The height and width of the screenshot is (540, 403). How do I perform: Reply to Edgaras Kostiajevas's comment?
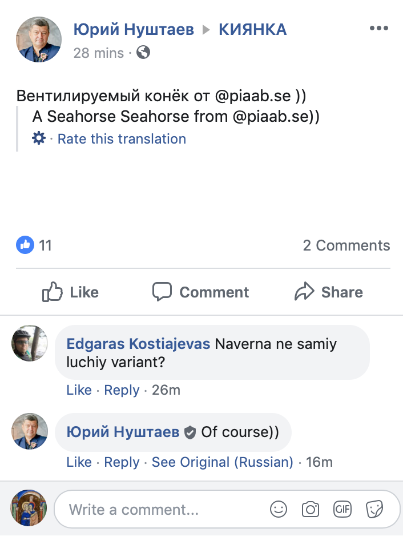click(x=122, y=390)
